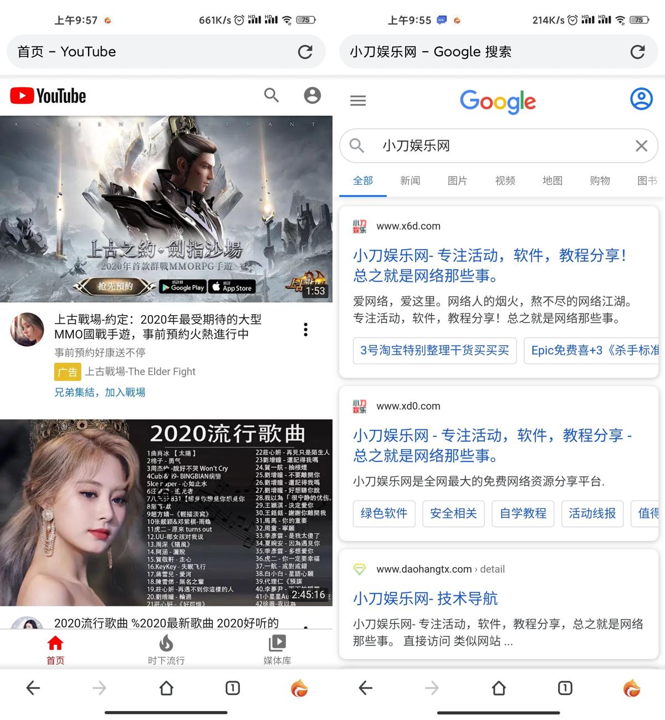This screenshot has height=720, width=665.
Task: Switch to the 新闻 search results tab
Action: coord(410,181)
